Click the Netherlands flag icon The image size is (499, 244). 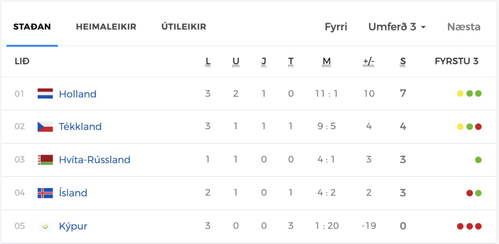[x=45, y=94]
